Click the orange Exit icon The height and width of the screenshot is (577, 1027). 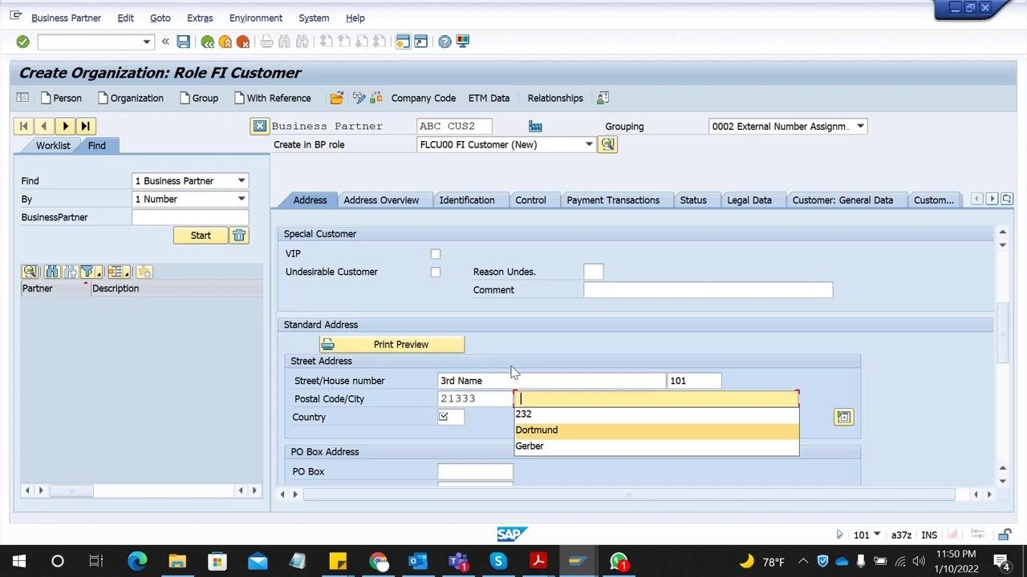[x=225, y=42]
